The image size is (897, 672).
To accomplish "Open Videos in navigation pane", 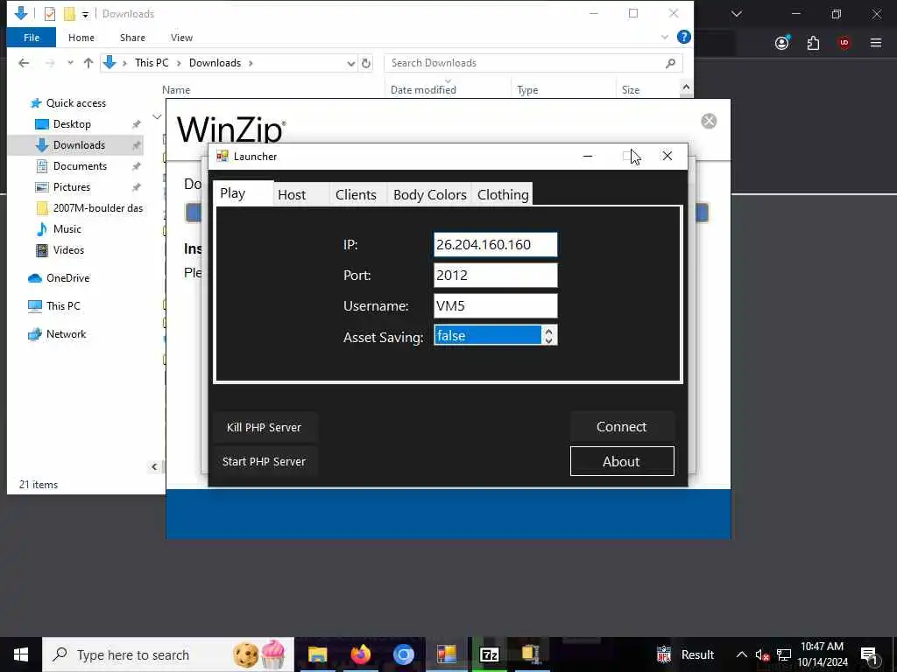I will tap(68, 249).
